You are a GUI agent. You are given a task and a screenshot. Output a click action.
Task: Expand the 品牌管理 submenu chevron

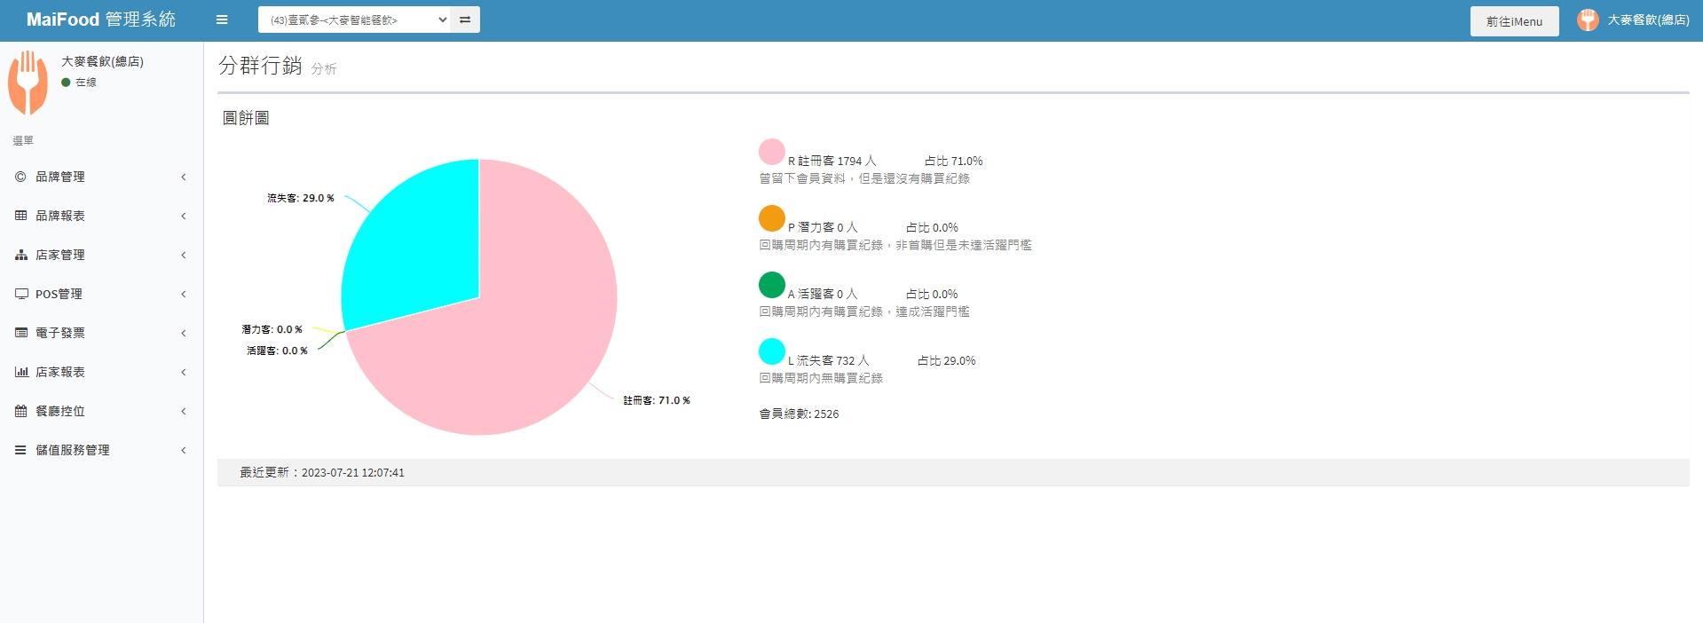coord(184,177)
